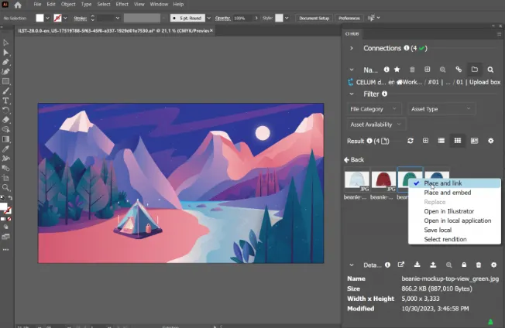Open Details section settings gear
The image size is (505, 328).
click(x=493, y=265)
